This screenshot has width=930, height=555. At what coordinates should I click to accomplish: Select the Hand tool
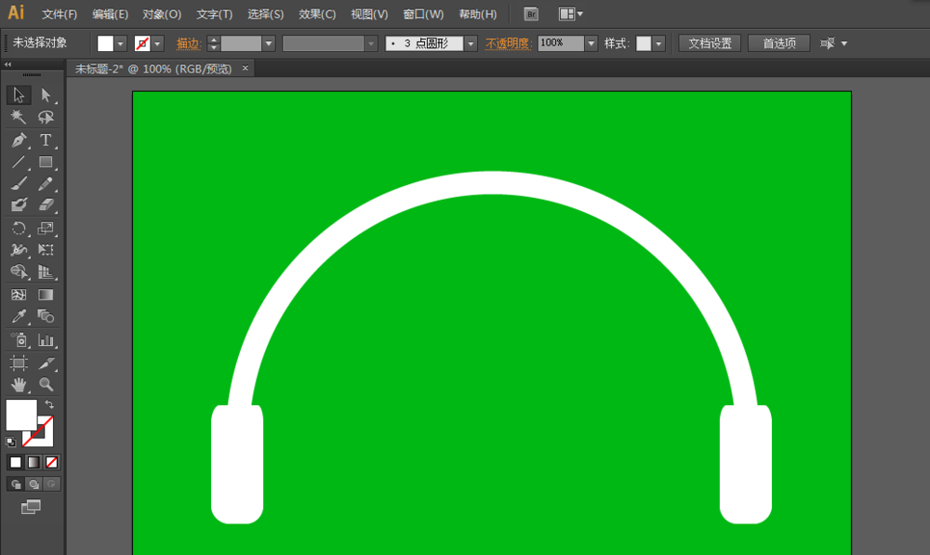click(19, 385)
